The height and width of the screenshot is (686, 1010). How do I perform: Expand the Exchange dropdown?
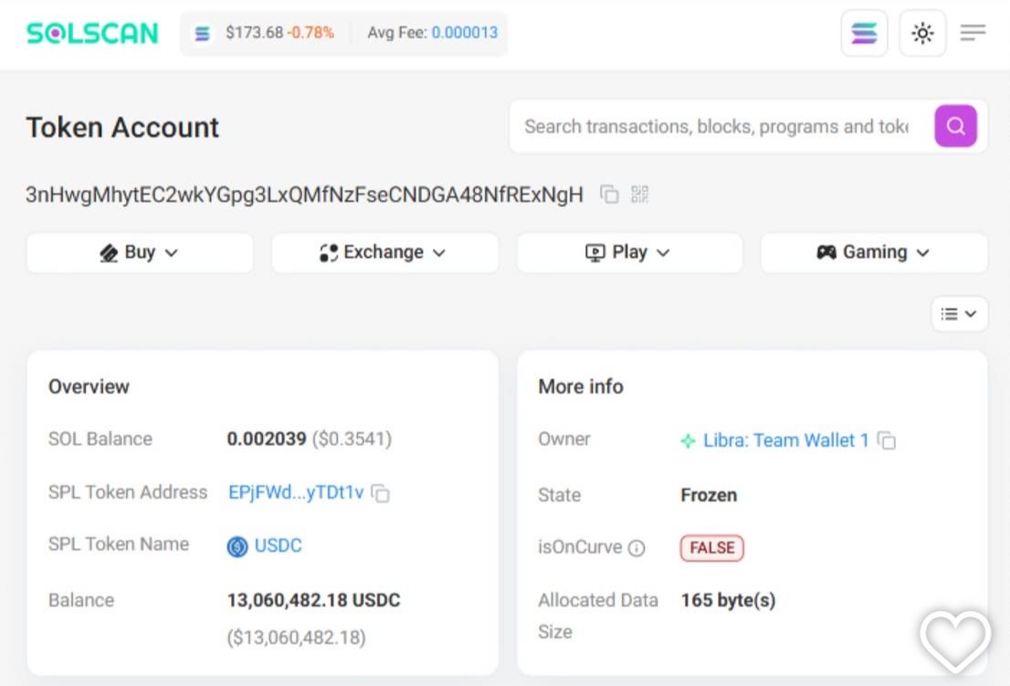pyautogui.click(x=384, y=252)
